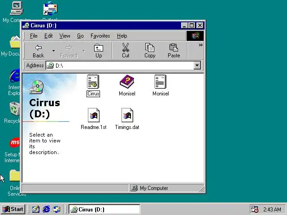This screenshot has height=215, width=287.
Task: Launch Outlook Express from quick launch
Action: pos(57,209)
